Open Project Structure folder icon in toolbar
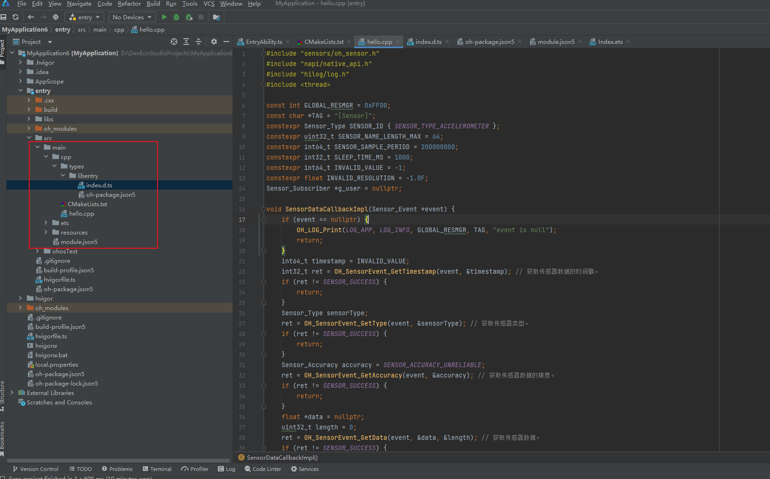 point(216,17)
